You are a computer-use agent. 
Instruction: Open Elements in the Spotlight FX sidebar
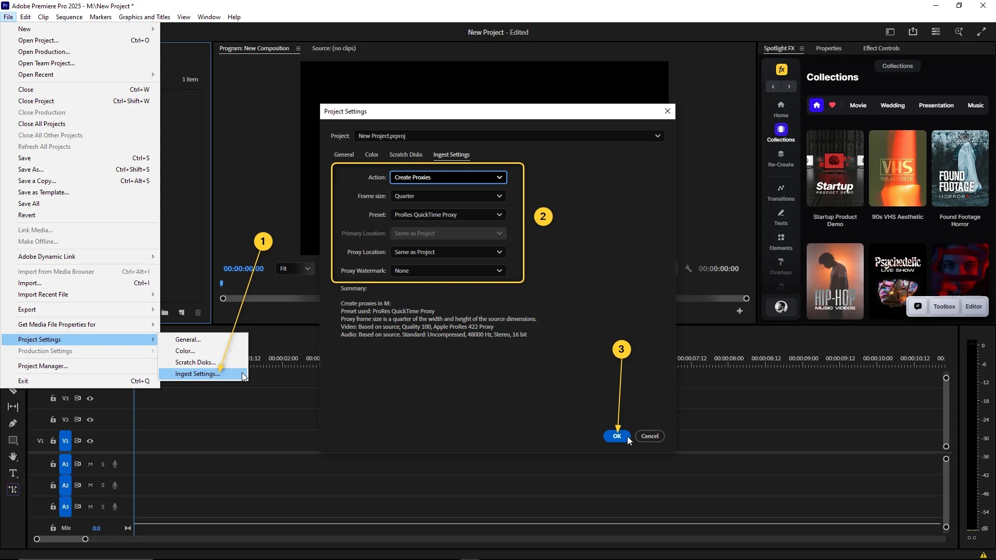point(781,242)
